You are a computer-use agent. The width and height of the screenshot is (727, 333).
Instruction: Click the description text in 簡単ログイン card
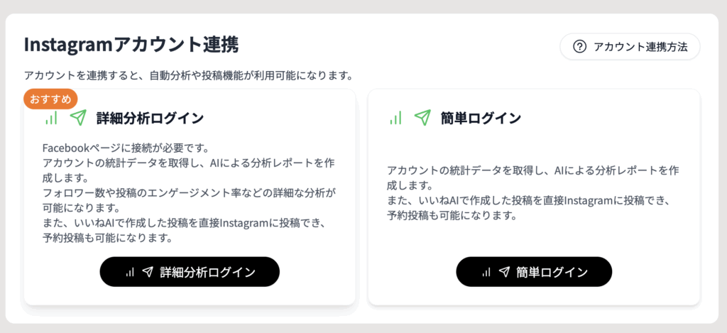[533, 192]
